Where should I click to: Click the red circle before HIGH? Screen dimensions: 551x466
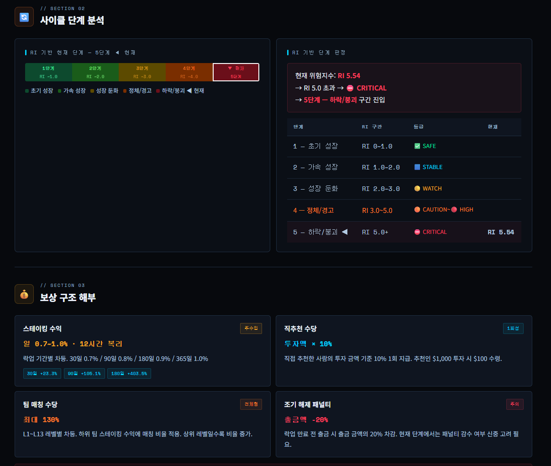[x=454, y=210]
